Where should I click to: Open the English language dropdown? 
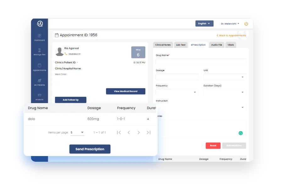(204, 24)
